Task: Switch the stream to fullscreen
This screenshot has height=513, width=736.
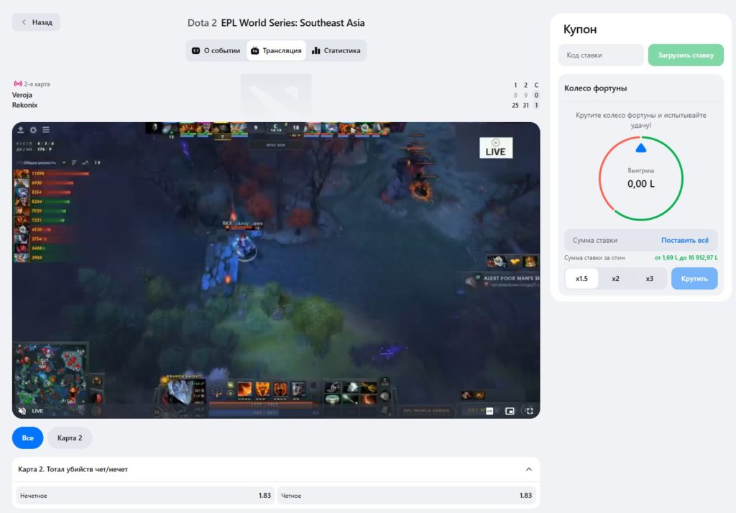Action: coord(530,411)
